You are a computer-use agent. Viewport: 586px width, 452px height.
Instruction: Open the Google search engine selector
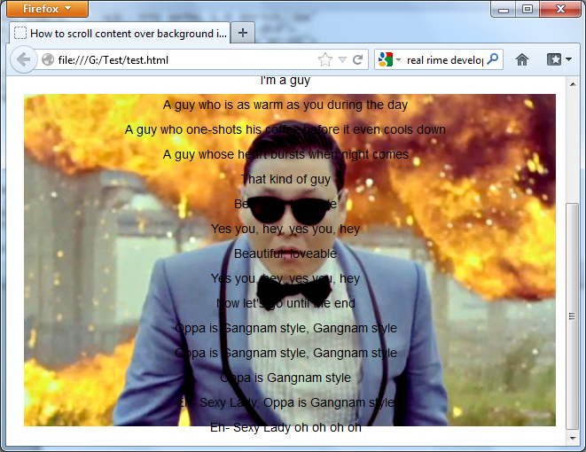pyautogui.click(x=389, y=59)
